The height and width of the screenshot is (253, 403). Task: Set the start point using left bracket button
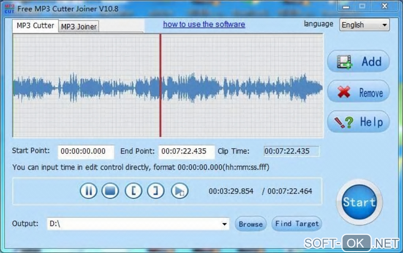134,191
